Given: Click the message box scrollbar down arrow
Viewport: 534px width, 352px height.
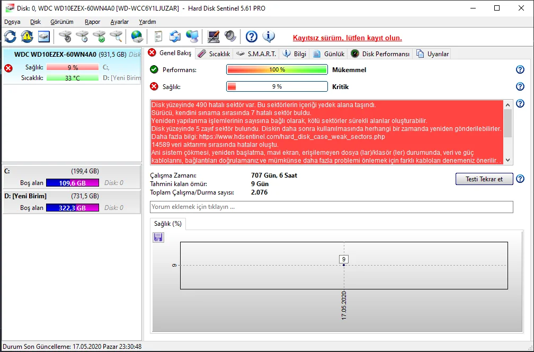Looking at the screenshot, I should [x=508, y=160].
